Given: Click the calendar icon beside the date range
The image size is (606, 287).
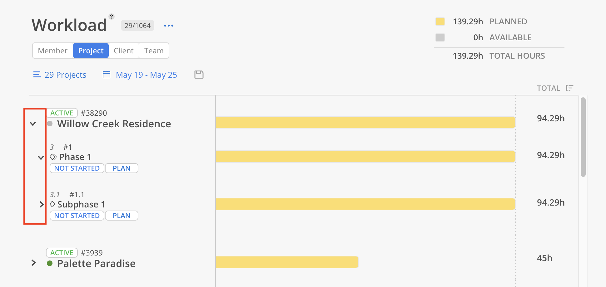Looking at the screenshot, I should (x=106, y=75).
